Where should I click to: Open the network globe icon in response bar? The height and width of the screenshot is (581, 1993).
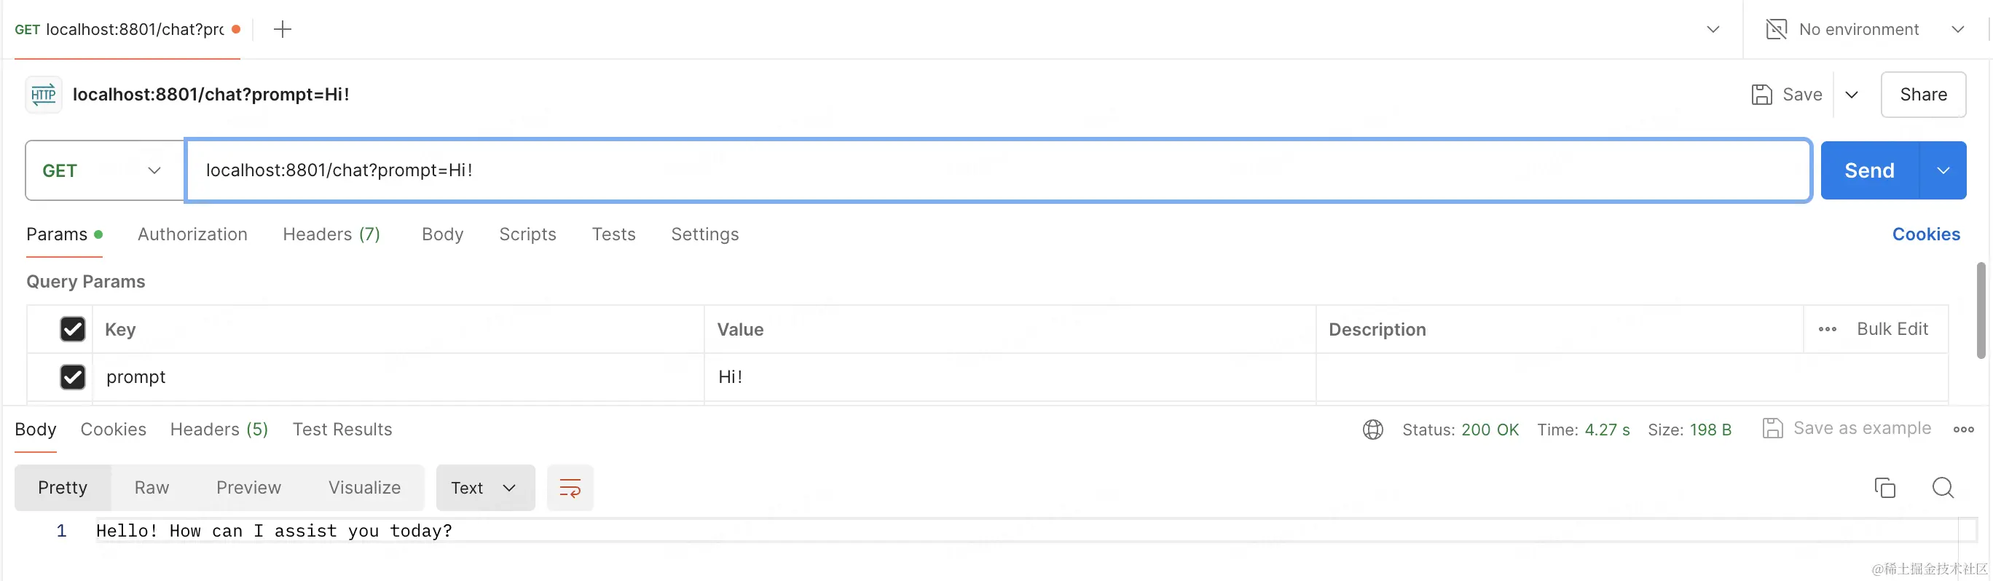(1372, 430)
